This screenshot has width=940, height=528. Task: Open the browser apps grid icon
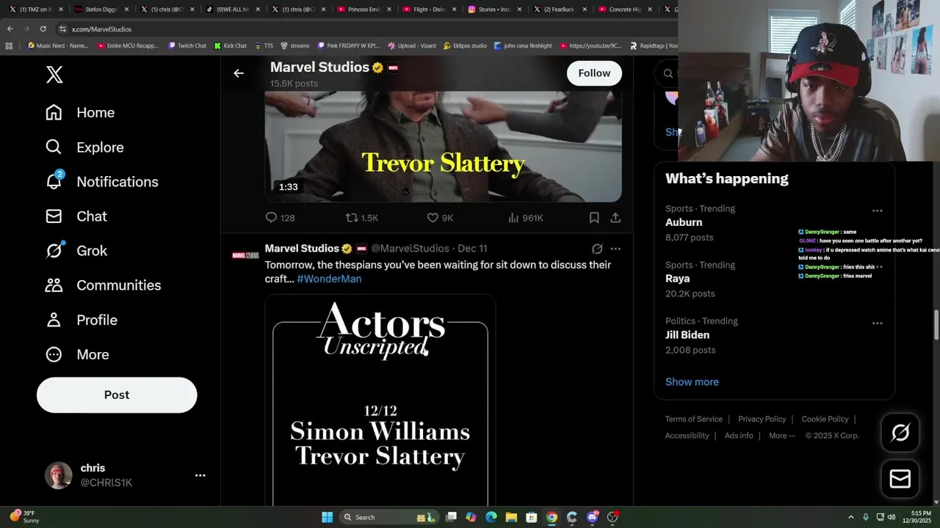coord(9,45)
